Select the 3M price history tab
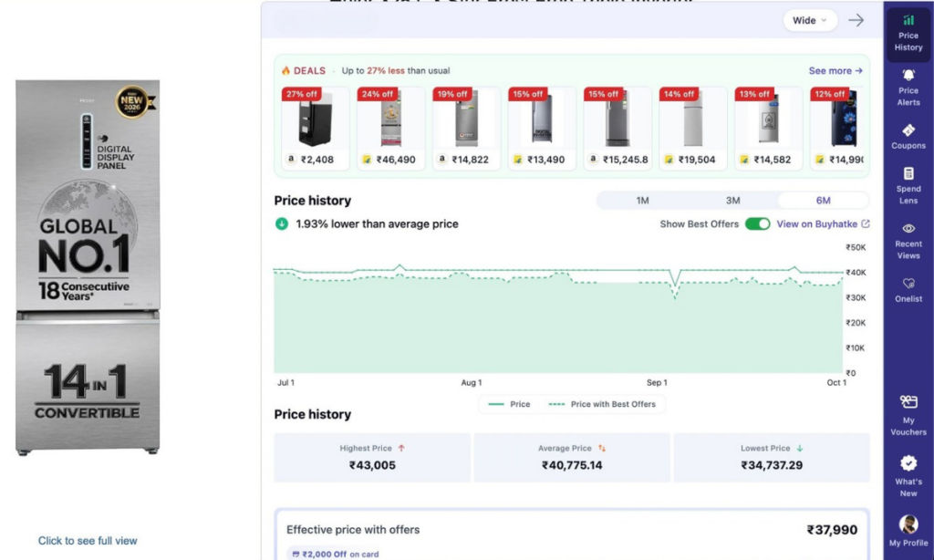 [x=732, y=201]
